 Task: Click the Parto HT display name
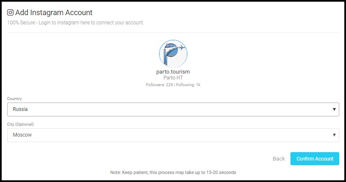tap(173, 78)
